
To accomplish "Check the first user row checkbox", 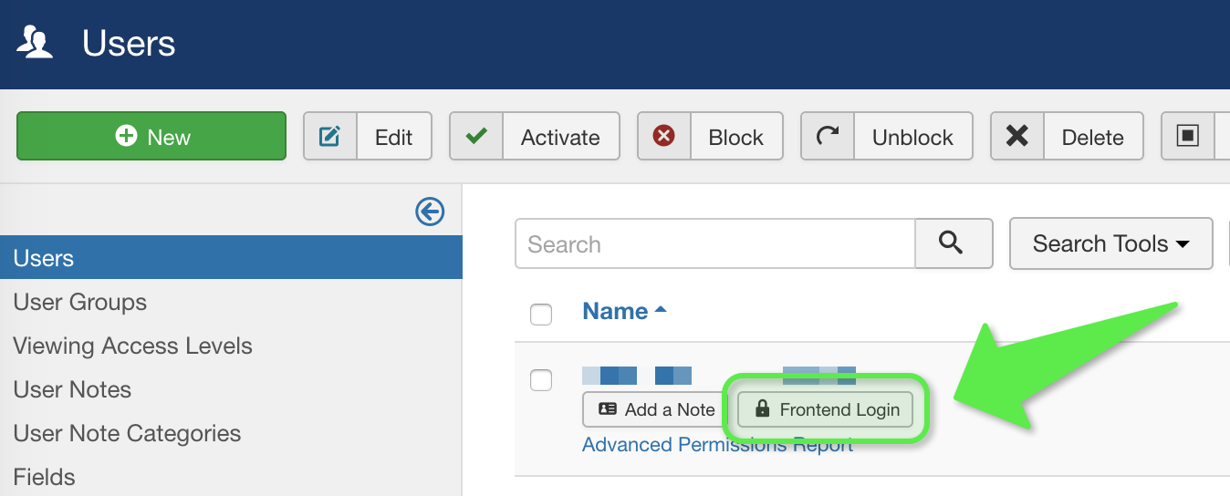I will tap(541, 380).
